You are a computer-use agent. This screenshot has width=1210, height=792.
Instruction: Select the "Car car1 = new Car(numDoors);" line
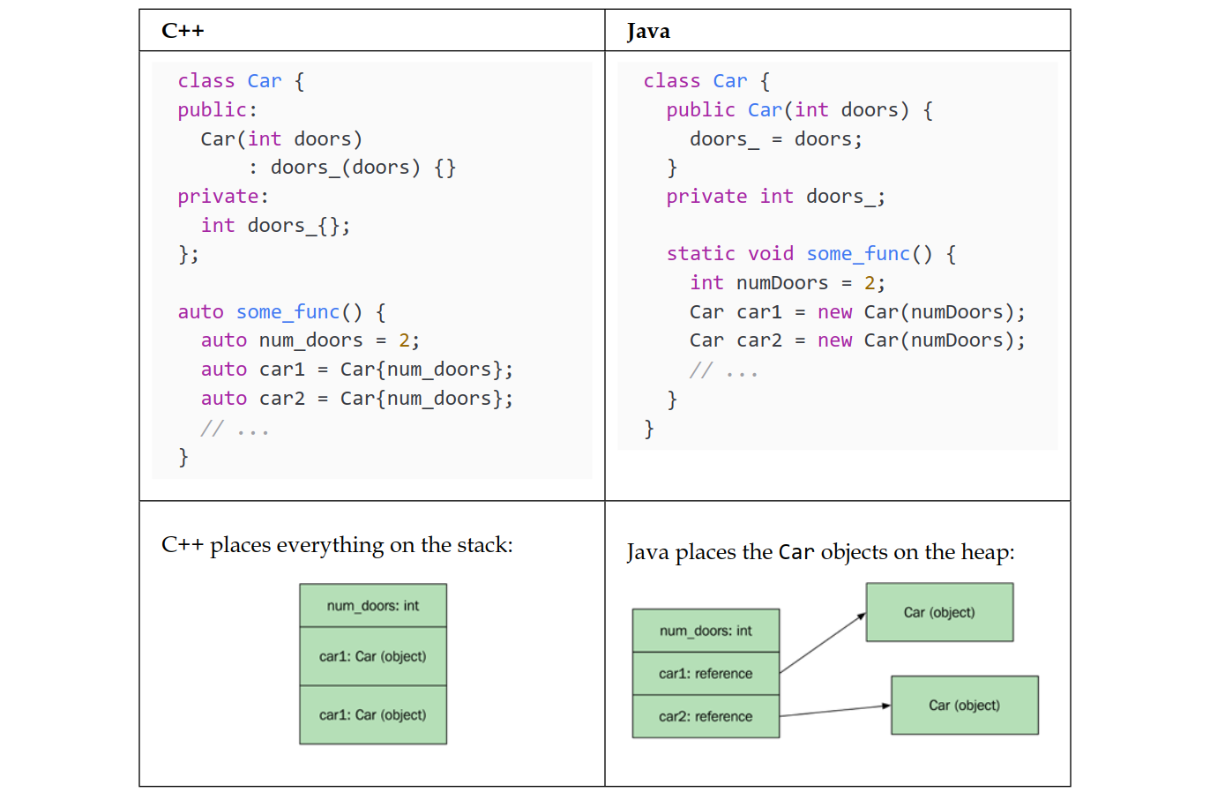click(857, 312)
